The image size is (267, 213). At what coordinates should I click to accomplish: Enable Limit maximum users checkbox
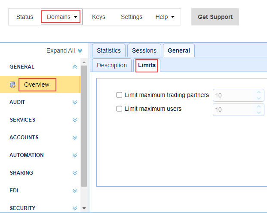[120, 109]
